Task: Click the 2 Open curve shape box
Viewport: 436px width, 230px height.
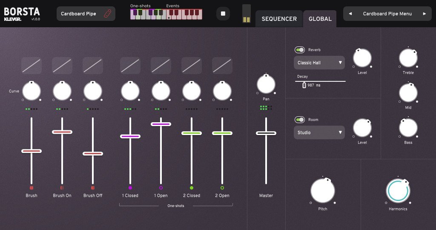Action: [x=222, y=66]
